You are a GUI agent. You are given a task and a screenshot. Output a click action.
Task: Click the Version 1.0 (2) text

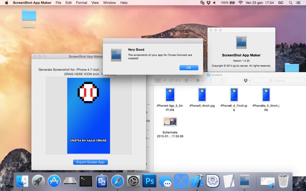(241, 61)
